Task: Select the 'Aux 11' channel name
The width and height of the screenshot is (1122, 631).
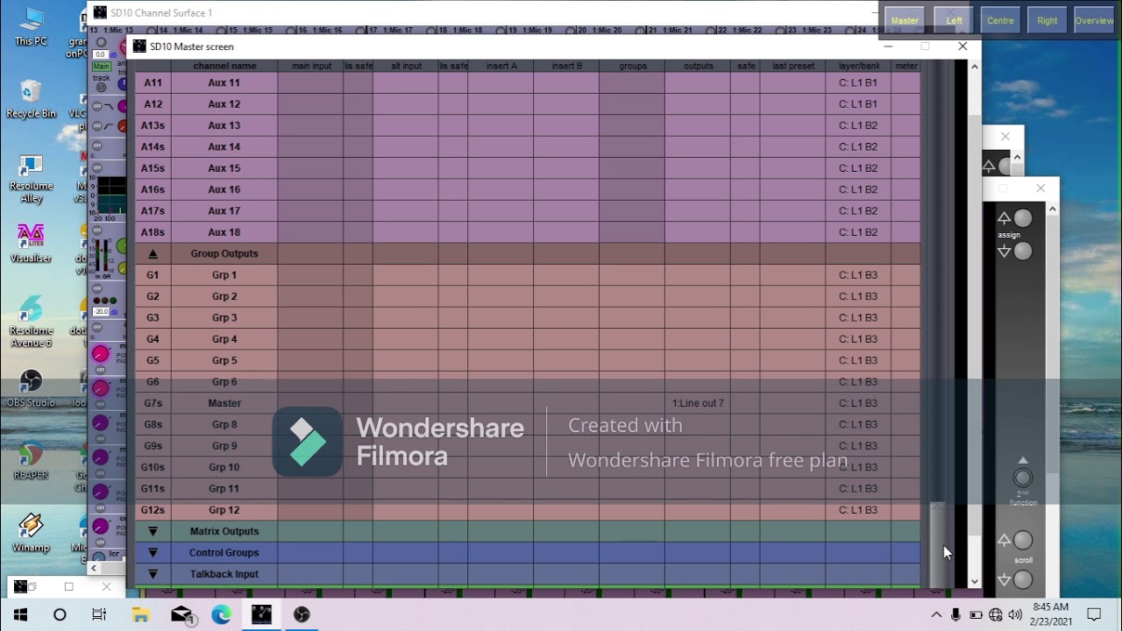Action: (x=224, y=82)
